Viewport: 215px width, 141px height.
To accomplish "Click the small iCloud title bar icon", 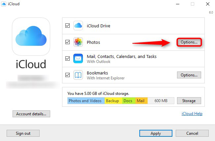I will [x=4, y=4].
